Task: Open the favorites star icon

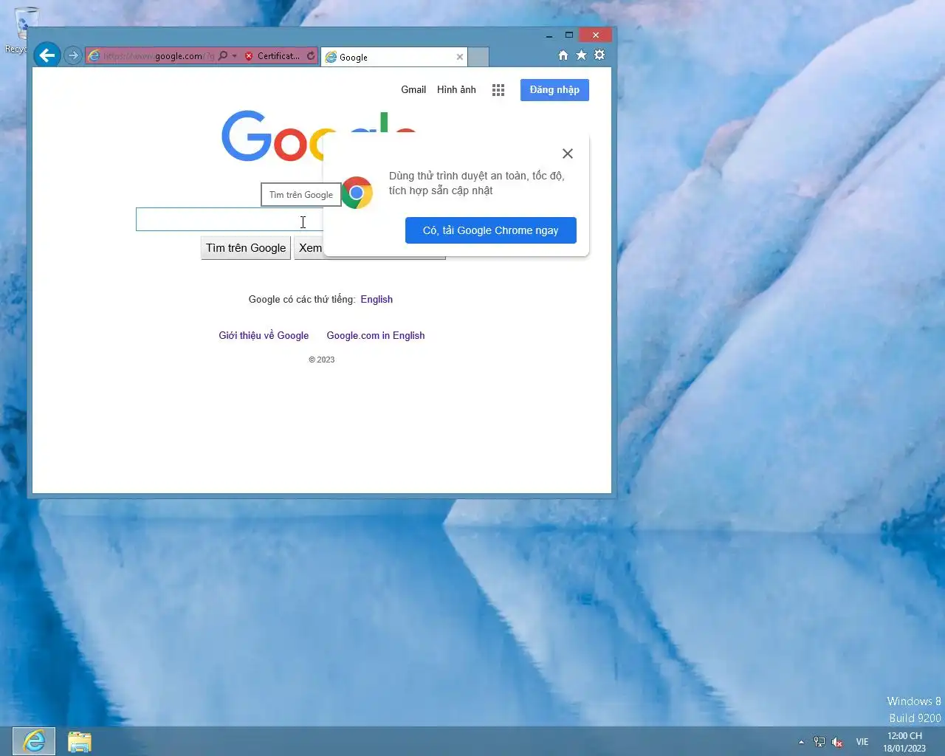Action: [581, 55]
